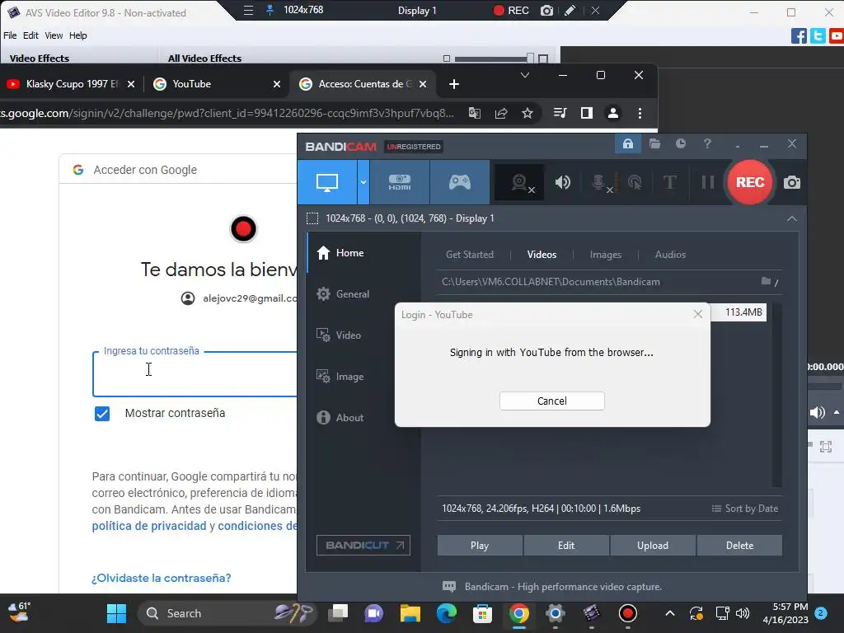Image resolution: width=844 pixels, height=633 pixels.
Task: Toggle the webcam overlay icon
Action: coord(519,182)
